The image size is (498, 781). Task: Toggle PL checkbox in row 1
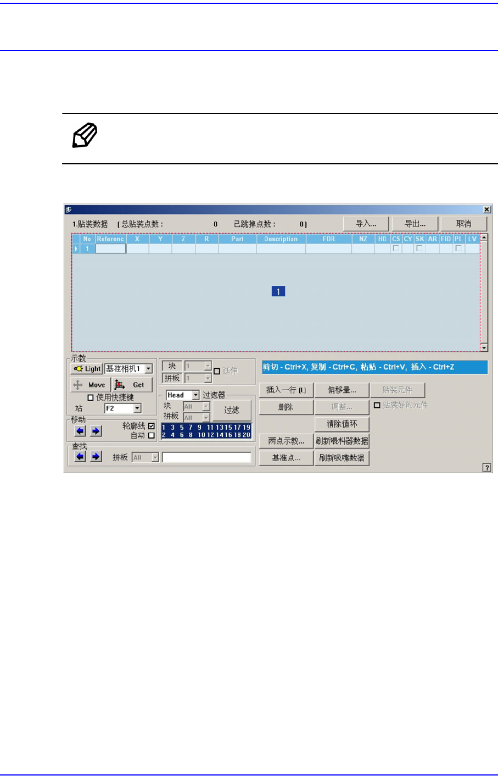pyautogui.click(x=458, y=248)
